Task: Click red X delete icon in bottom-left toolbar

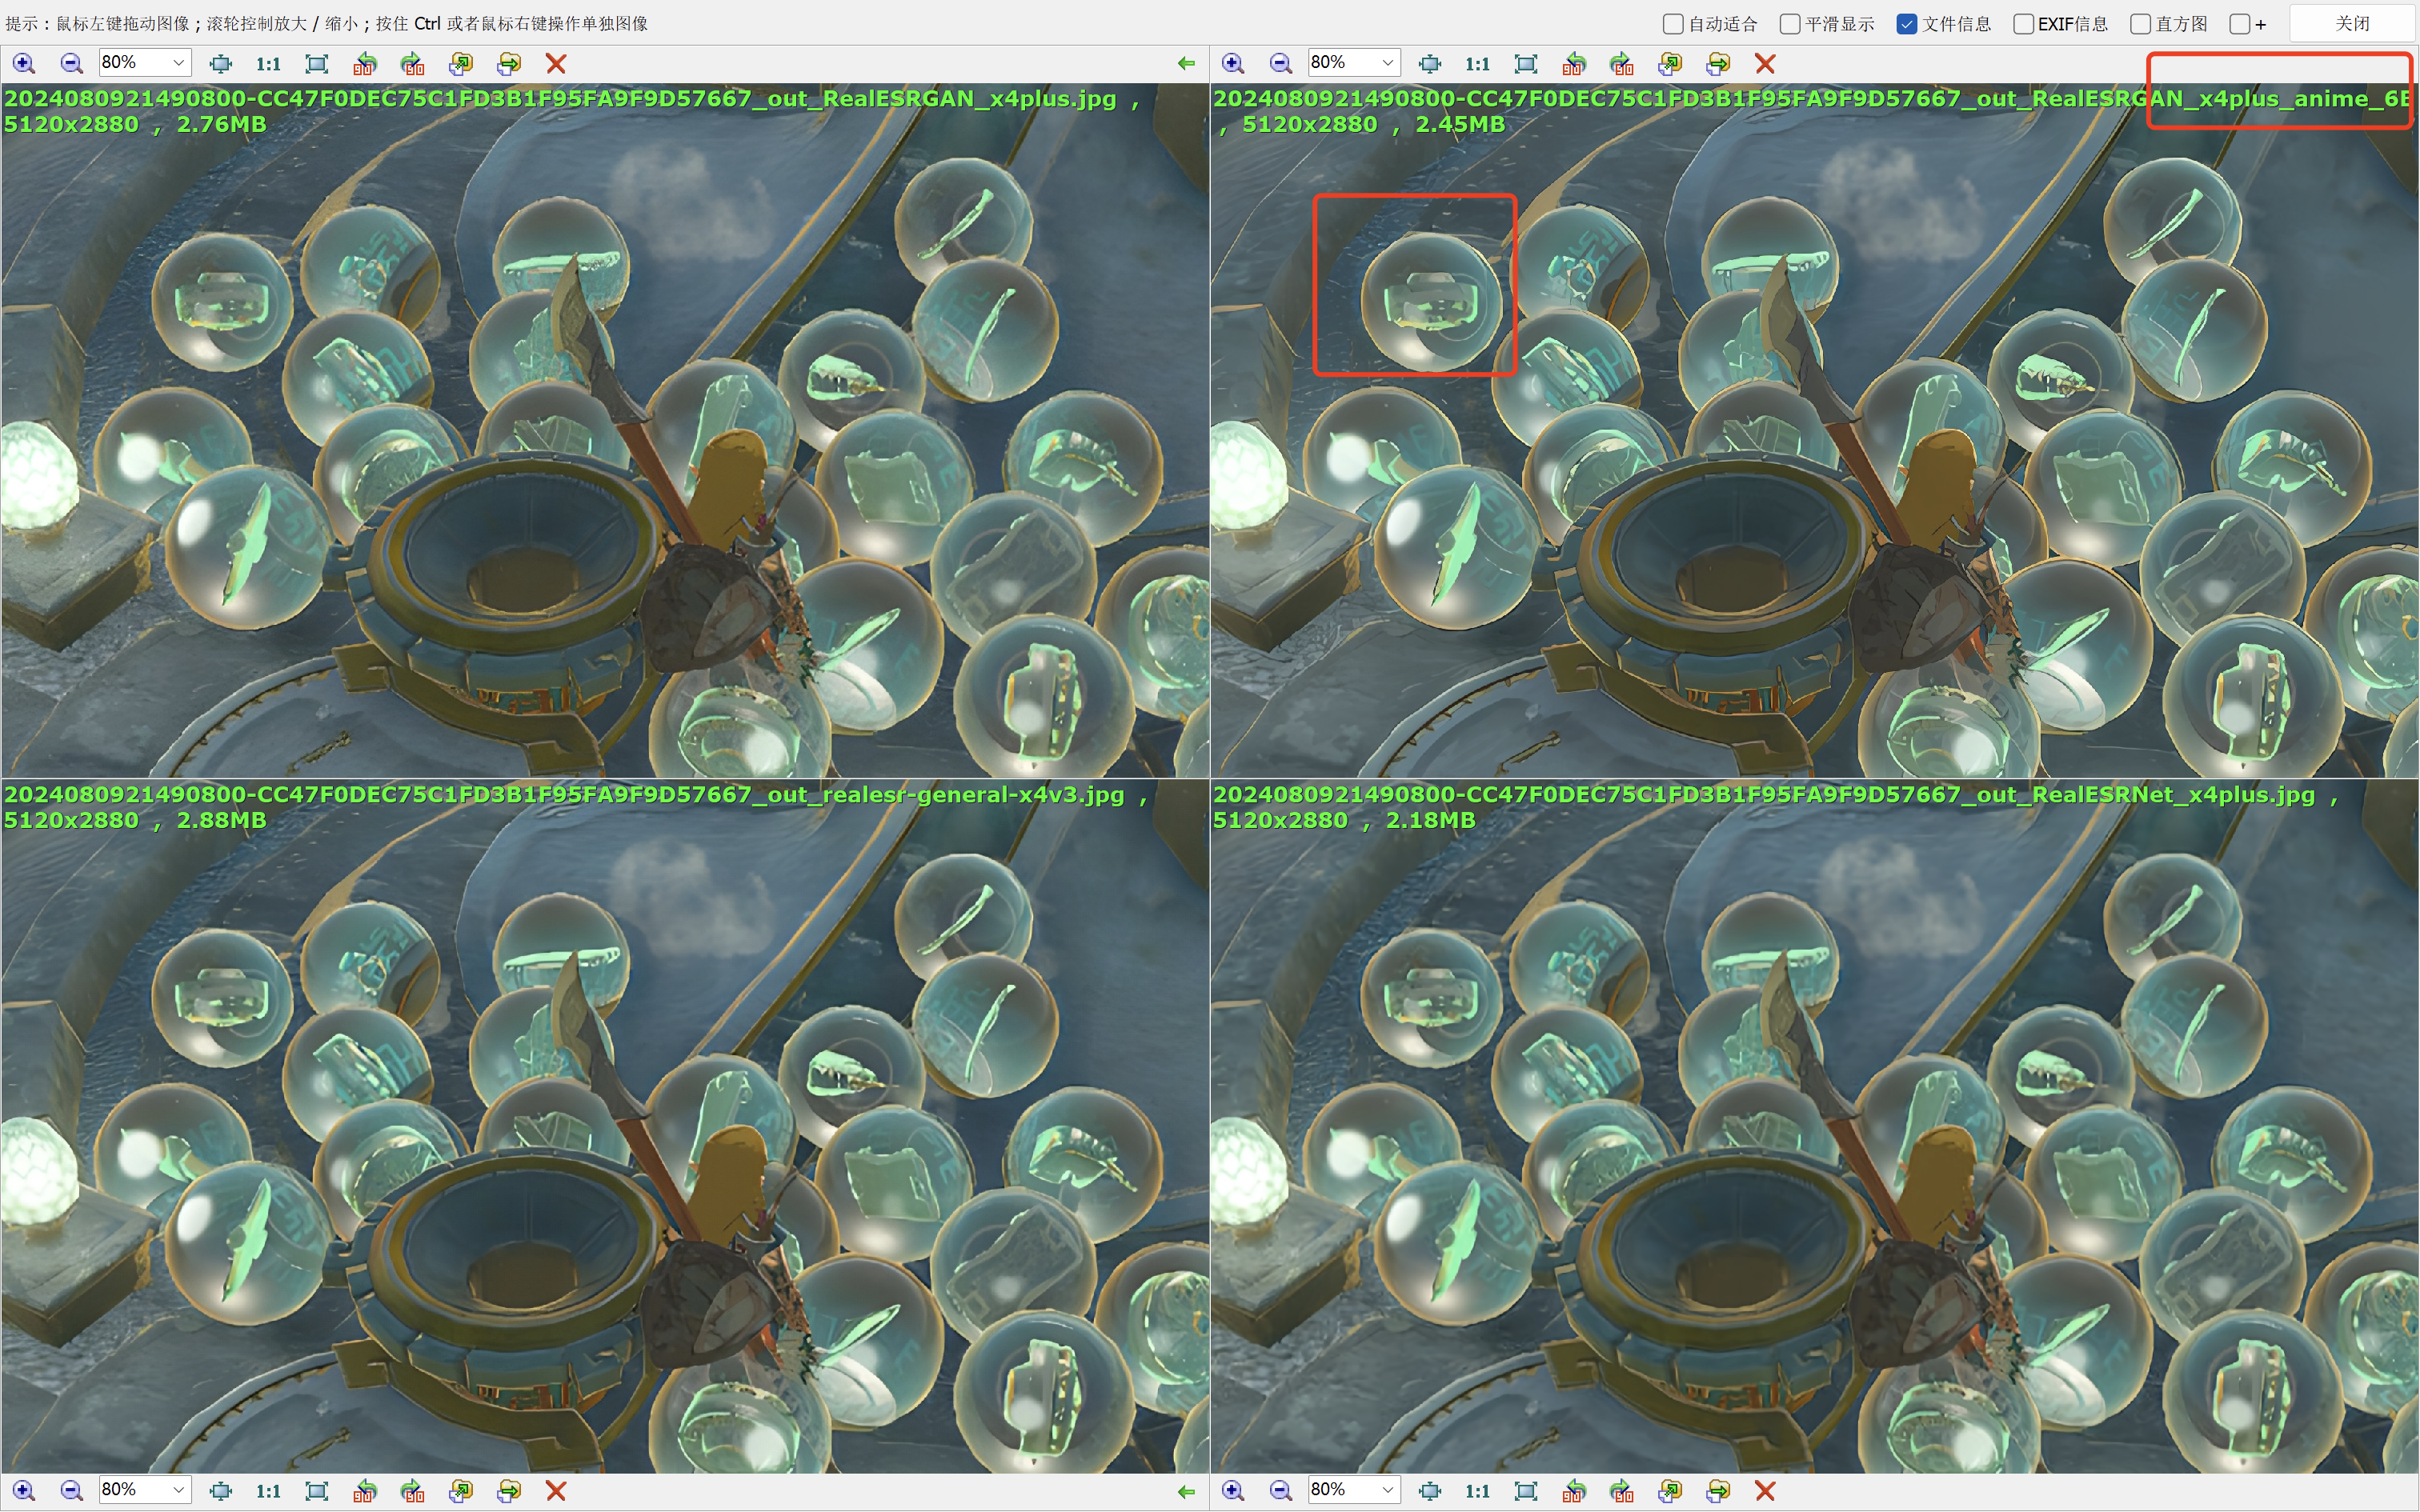Action: (556, 1490)
